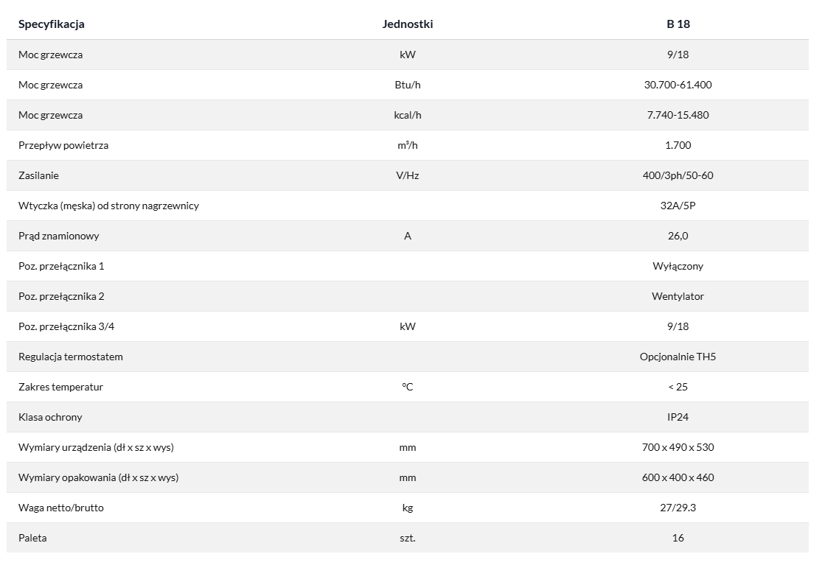The width and height of the screenshot is (825, 582).
Task: Click the Zakres temperatur row label
Action: (60, 387)
